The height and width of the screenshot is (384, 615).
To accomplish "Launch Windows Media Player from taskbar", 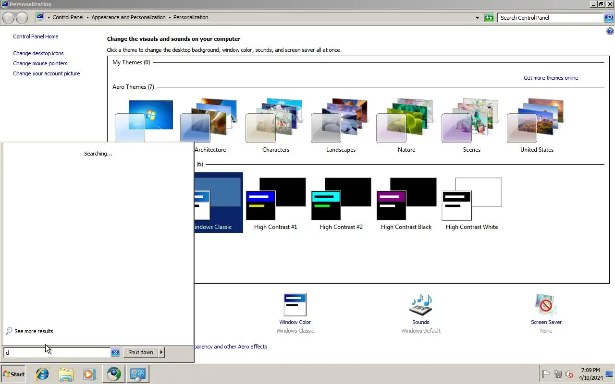I will pos(89,374).
